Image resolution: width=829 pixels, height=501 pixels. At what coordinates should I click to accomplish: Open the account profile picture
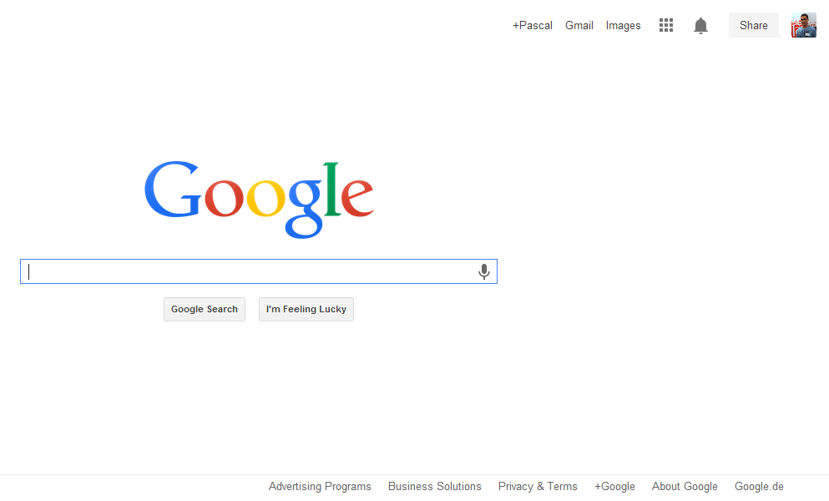804,25
